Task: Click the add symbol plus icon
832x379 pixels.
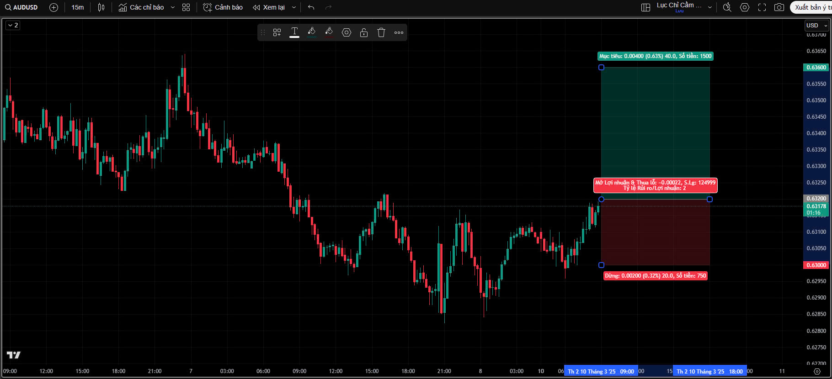Action: (x=53, y=7)
